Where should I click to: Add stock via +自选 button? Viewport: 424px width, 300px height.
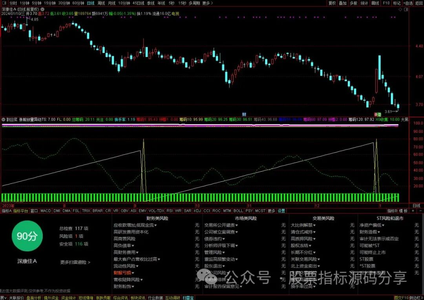(x=408, y=3)
